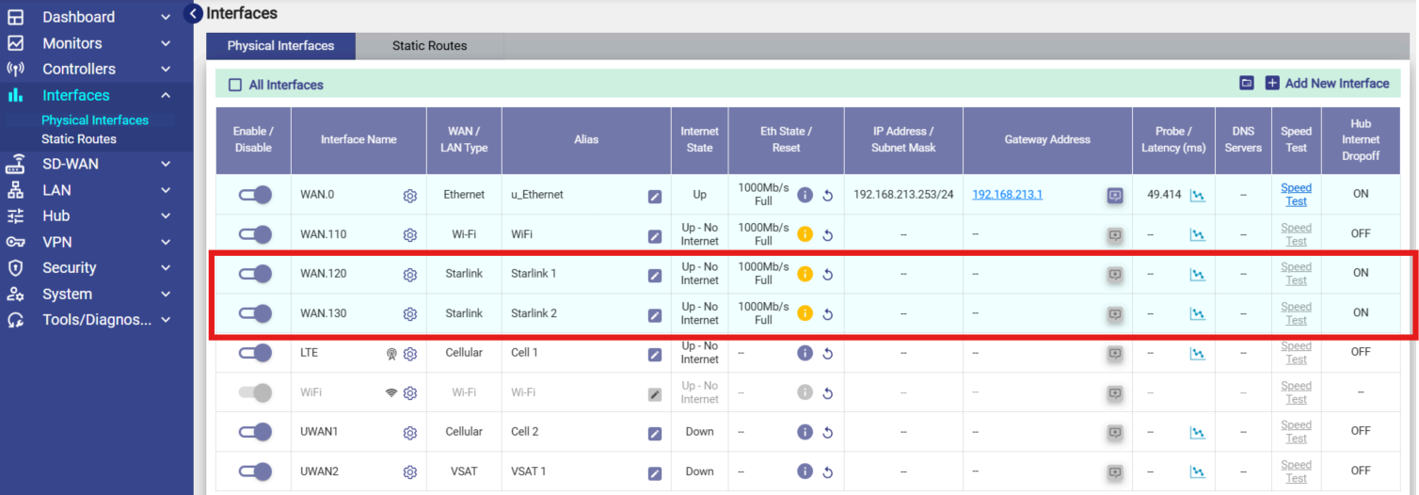Open latency graph for WAN.0

1197,196
